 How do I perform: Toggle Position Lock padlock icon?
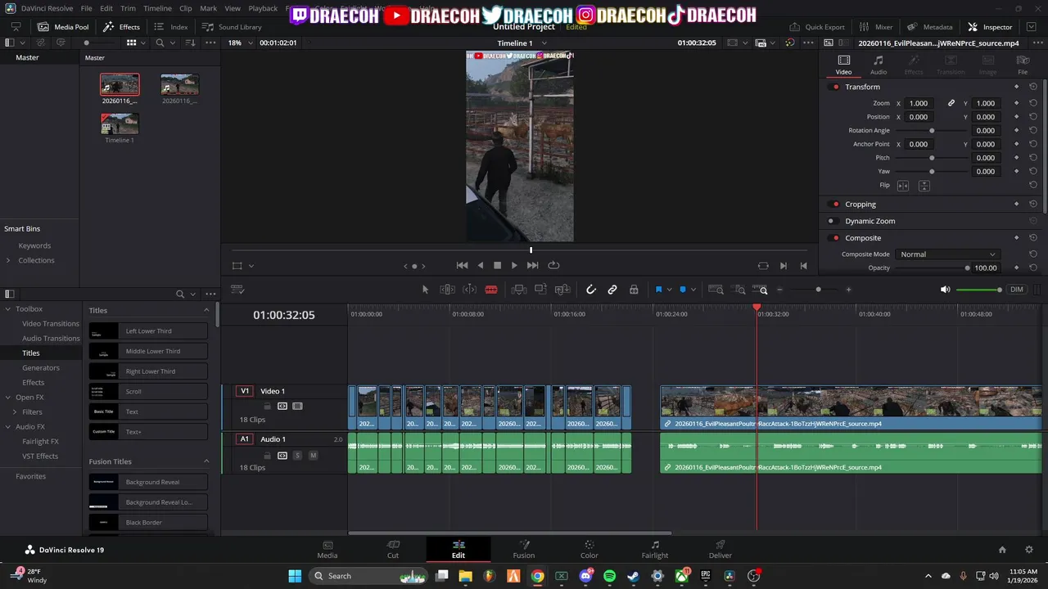(634, 290)
